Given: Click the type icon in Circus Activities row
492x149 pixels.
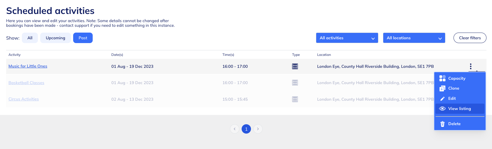Looking at the screenshot, I should coord(295,99).
